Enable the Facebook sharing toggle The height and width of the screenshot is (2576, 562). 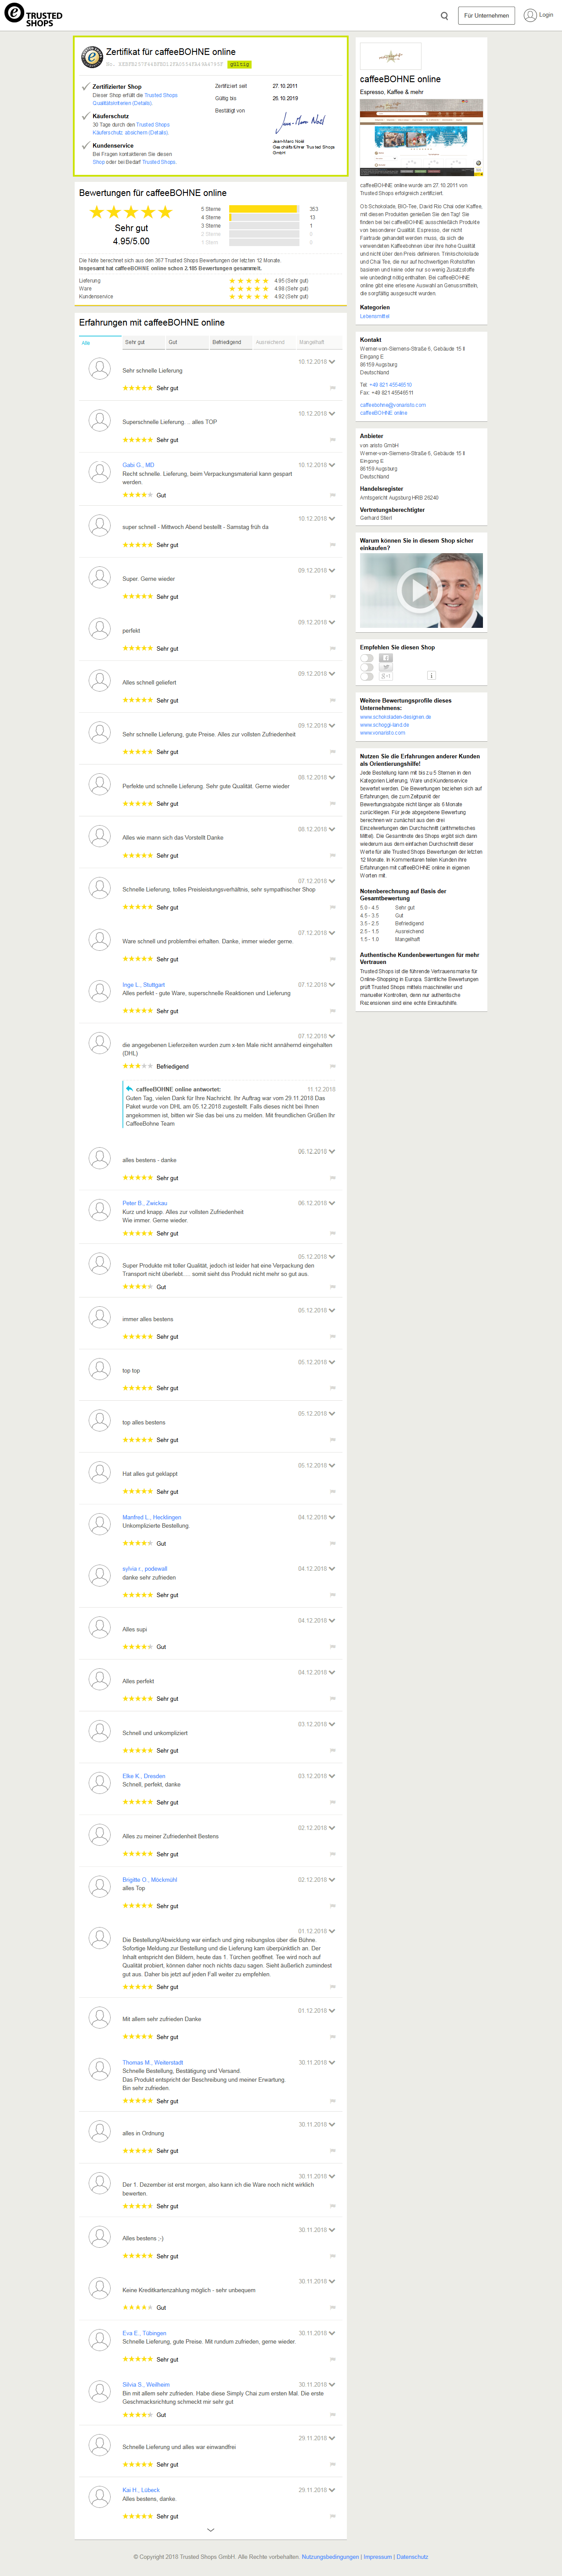(367, 658)
